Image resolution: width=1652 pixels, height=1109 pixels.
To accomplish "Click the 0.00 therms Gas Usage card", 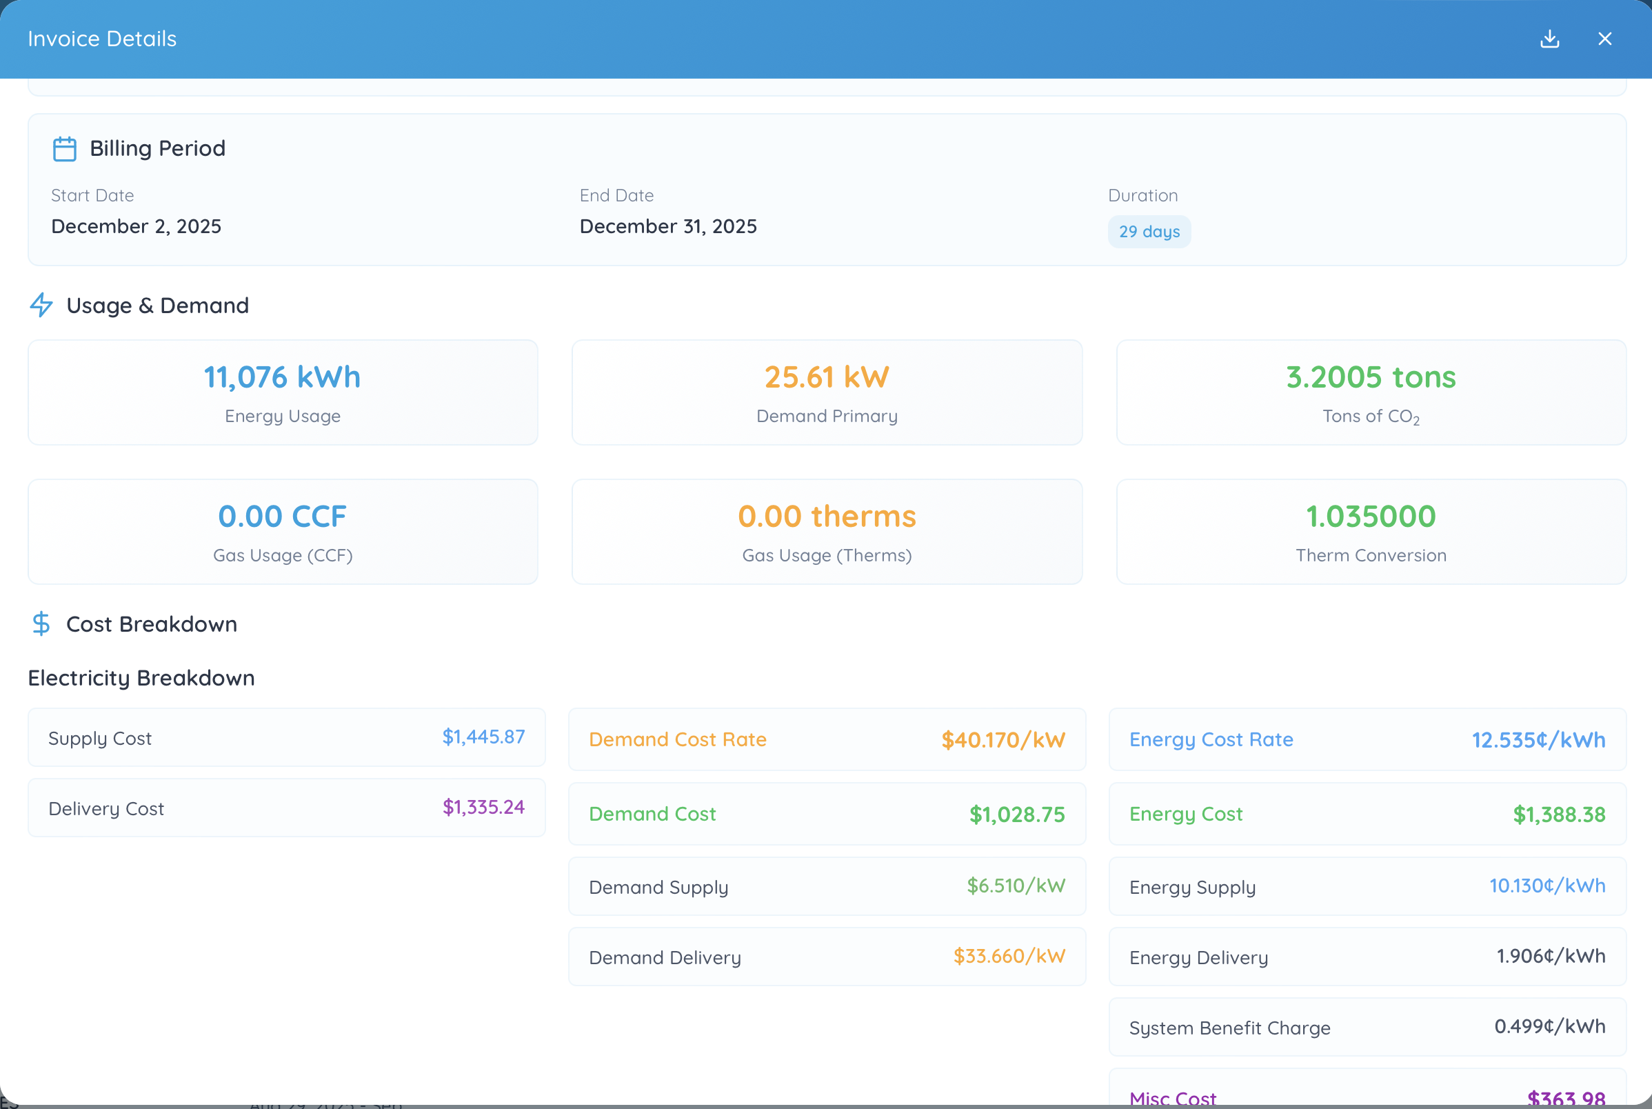I will (x=827, y=532).
